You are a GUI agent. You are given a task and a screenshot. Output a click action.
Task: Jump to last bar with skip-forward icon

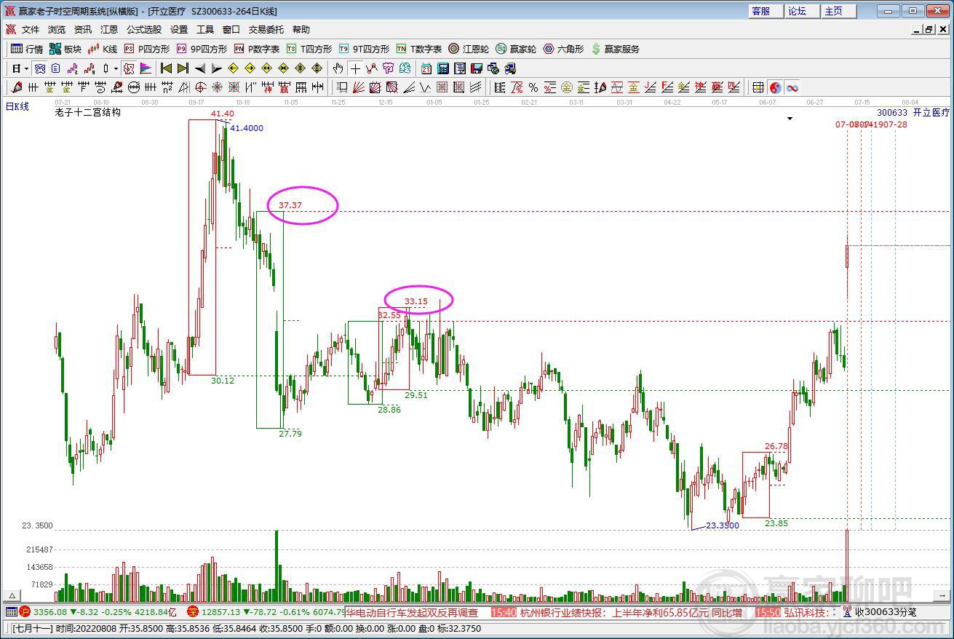183,68
